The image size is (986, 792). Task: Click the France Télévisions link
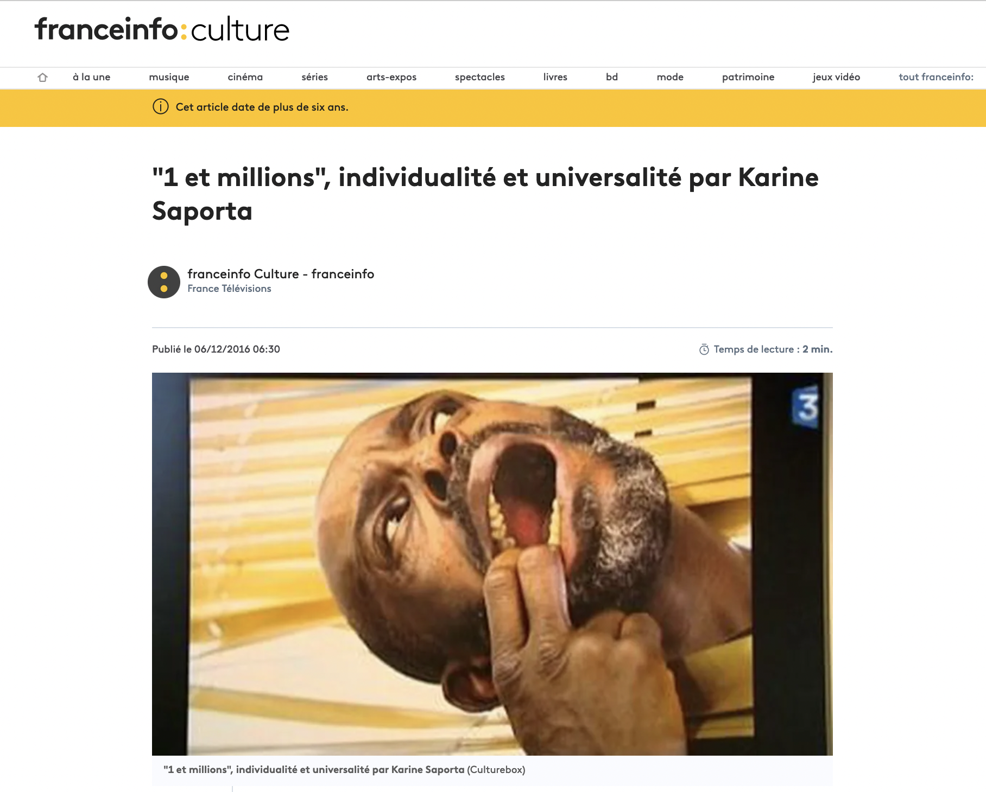coord(229,289)
